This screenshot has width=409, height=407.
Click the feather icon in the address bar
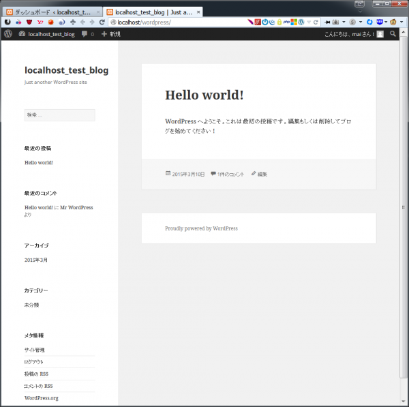[250, 22]
